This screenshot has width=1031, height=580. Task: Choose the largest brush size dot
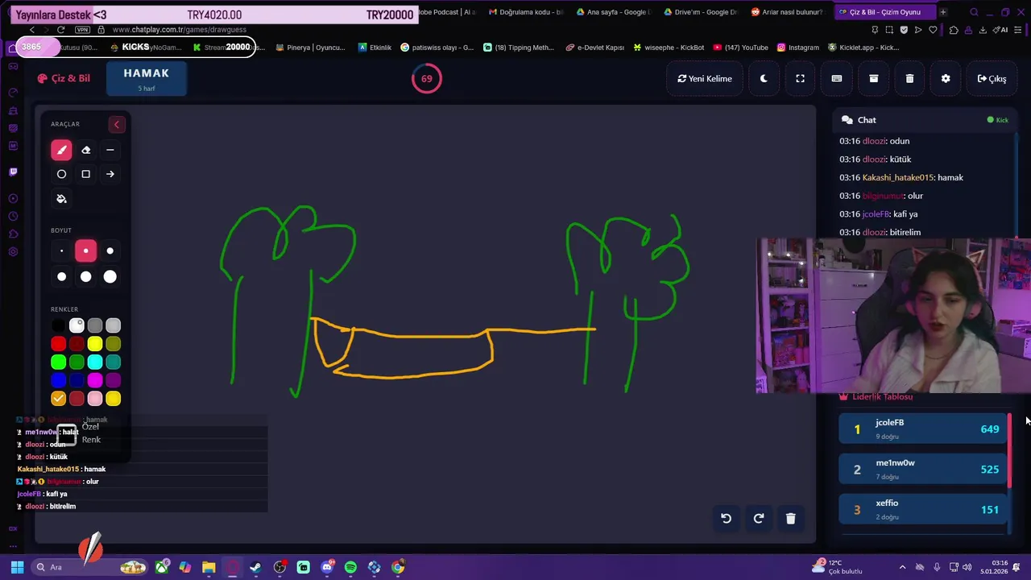click(110, 277)
